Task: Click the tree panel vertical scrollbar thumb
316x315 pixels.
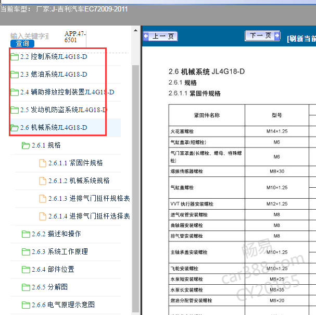Action: coord(136,189)
